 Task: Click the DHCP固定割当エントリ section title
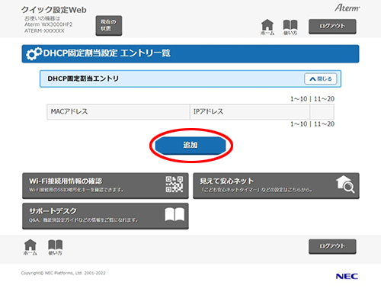83,79
